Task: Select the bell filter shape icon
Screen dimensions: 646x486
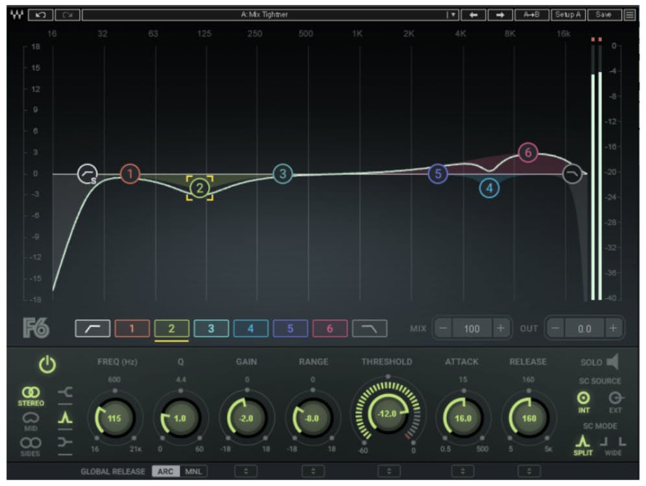Action: coord(66,419)
